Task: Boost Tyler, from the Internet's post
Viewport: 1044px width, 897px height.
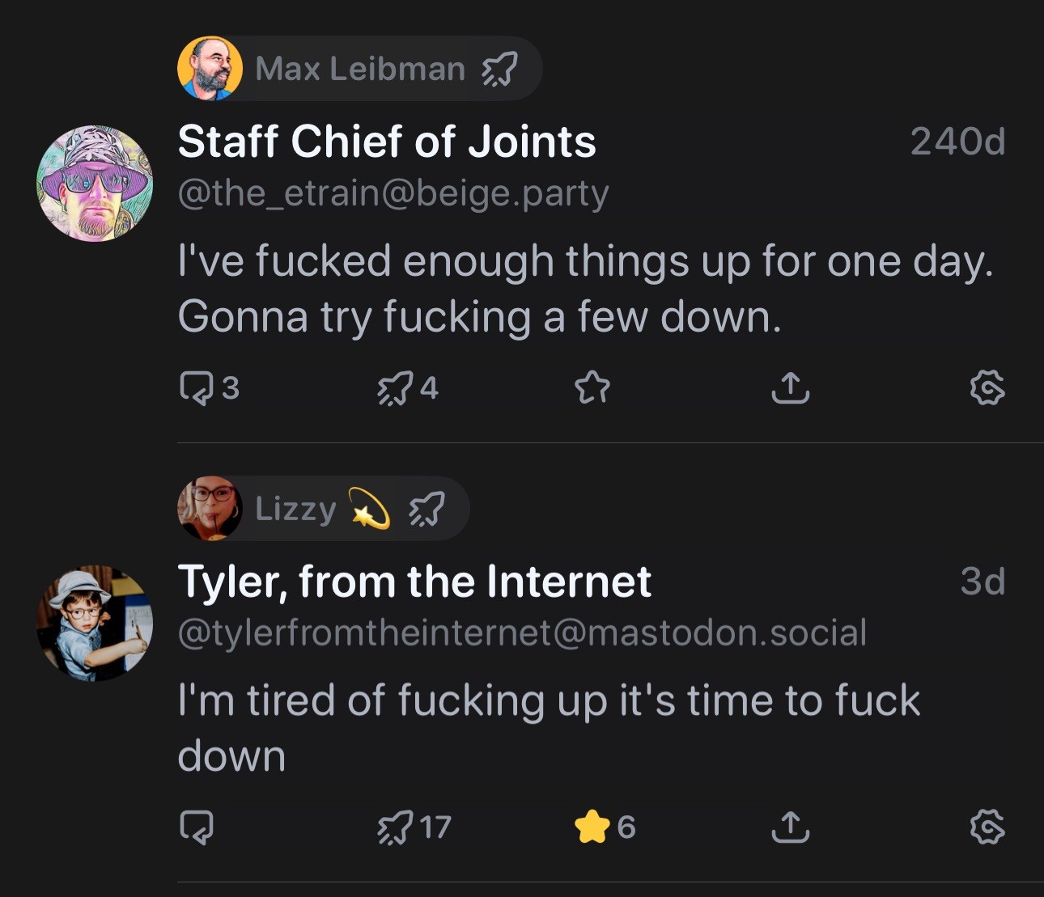Action: click(x=395, y=827)
